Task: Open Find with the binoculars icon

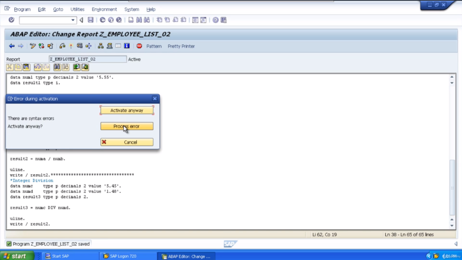Action: [139, 20]
